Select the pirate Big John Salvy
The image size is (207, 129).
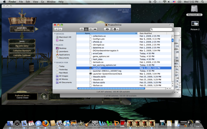(x=22, y=46)
